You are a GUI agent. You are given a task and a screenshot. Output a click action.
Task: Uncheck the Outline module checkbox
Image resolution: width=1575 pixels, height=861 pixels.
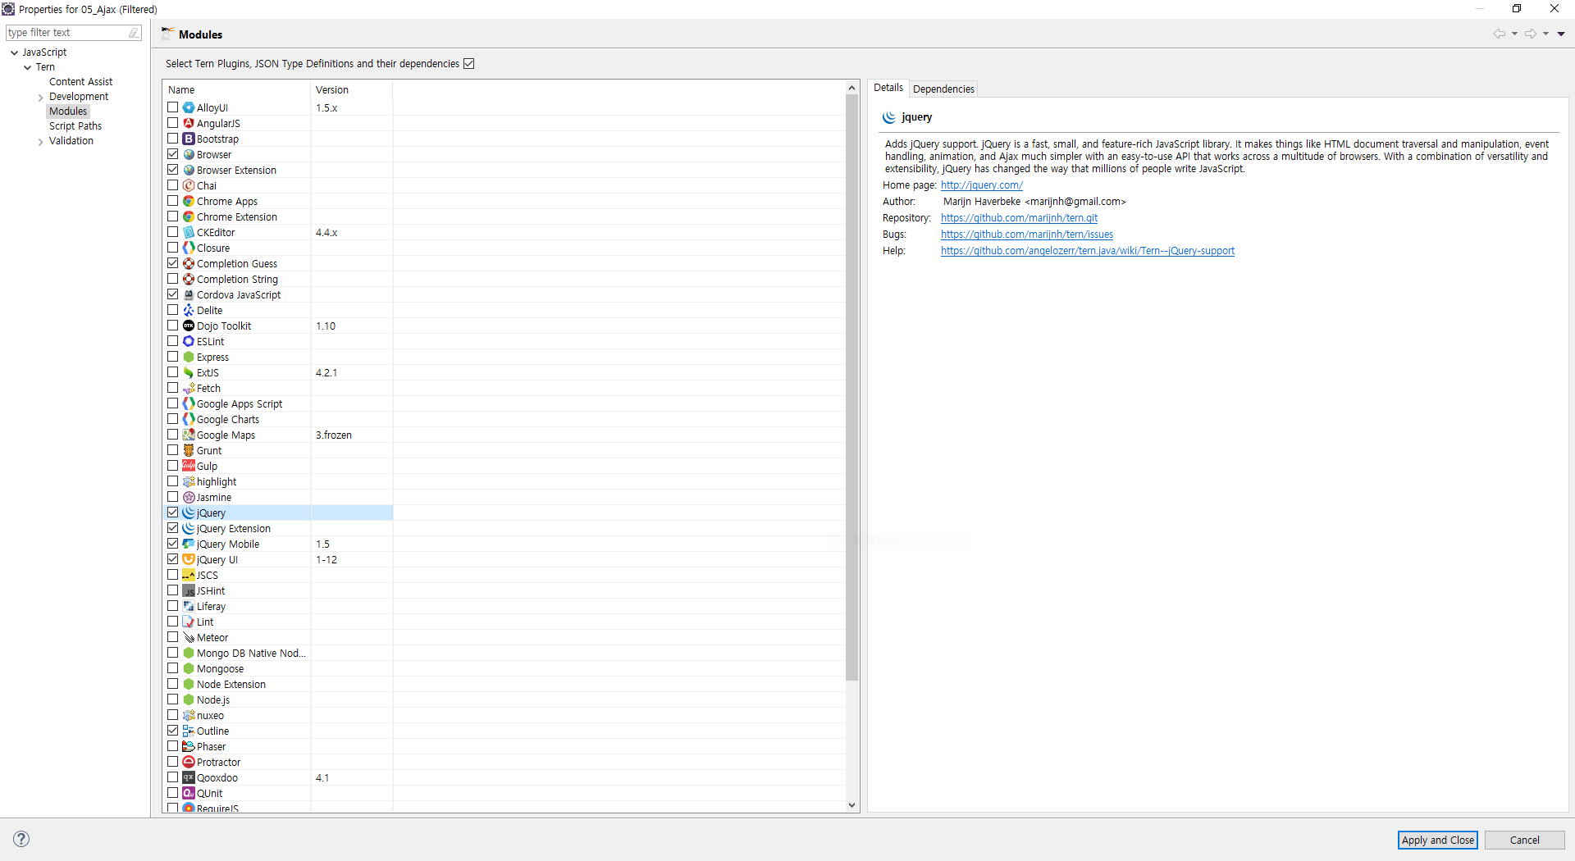pos(173,731)
